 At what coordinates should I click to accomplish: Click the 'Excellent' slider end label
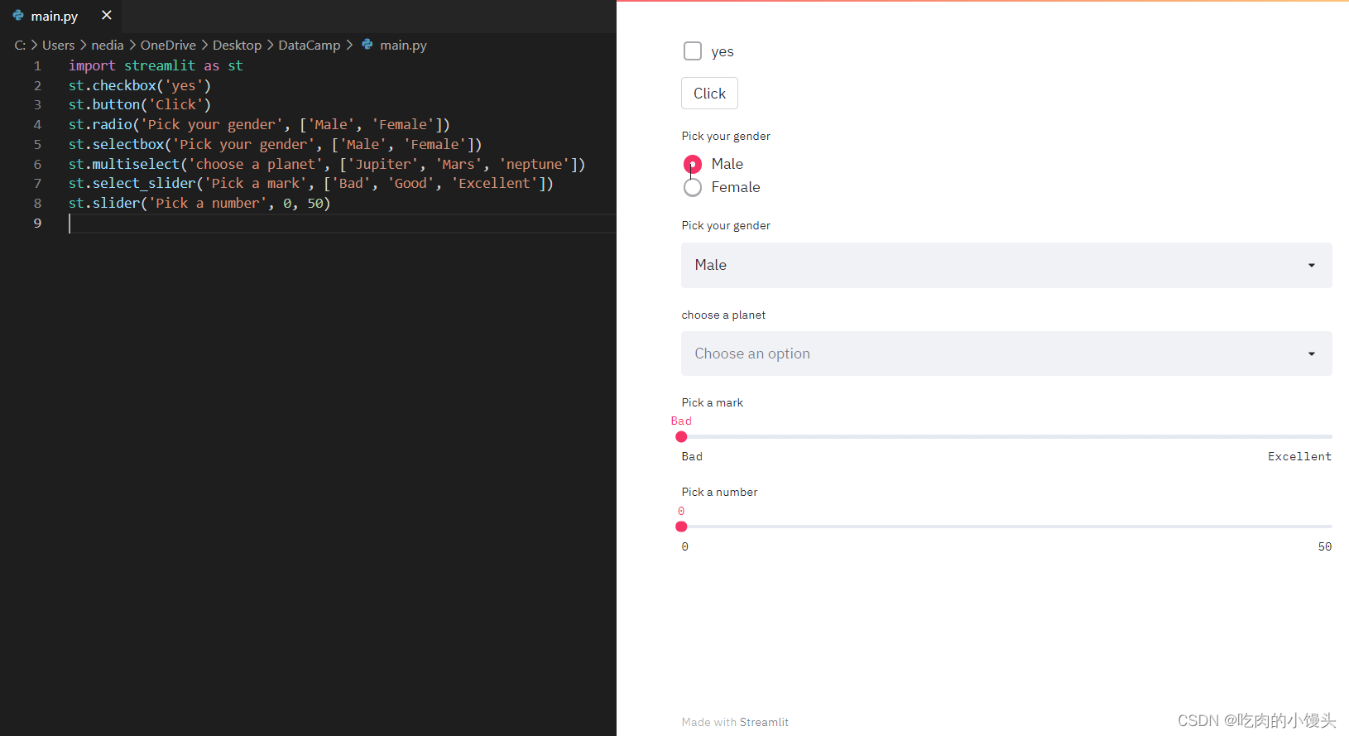[x=1299, y=456]
